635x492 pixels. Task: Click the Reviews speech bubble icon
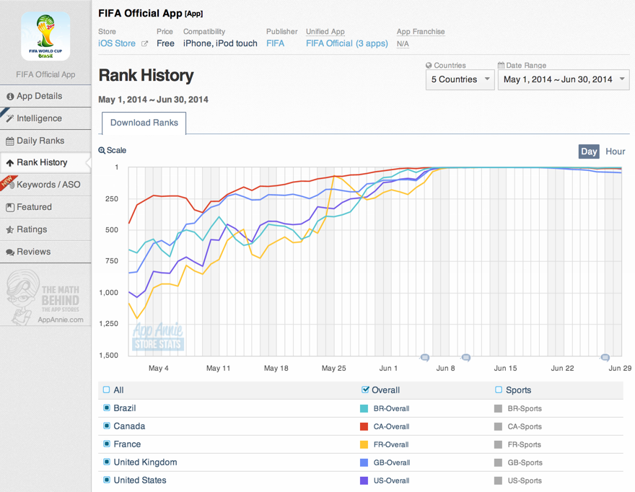pos(10,252)
